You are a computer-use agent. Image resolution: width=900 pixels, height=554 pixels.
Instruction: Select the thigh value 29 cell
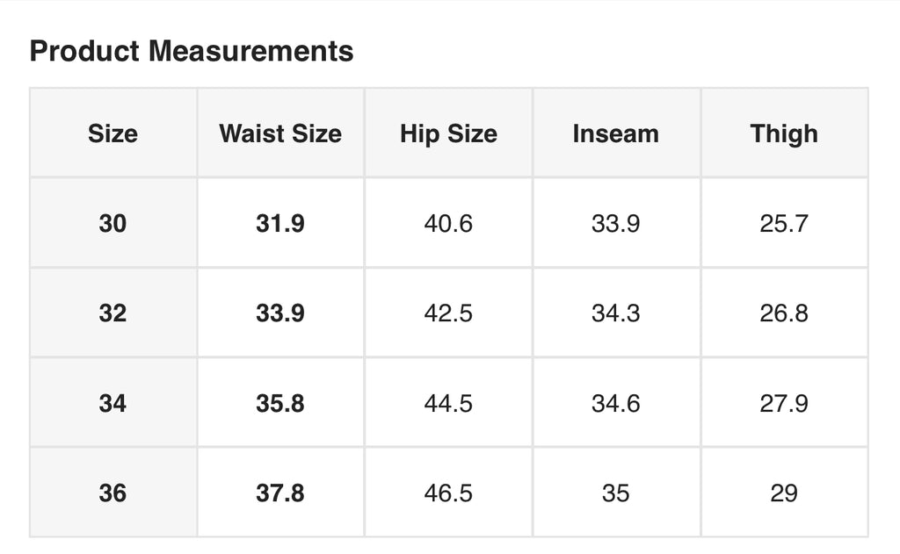point(784,493)
